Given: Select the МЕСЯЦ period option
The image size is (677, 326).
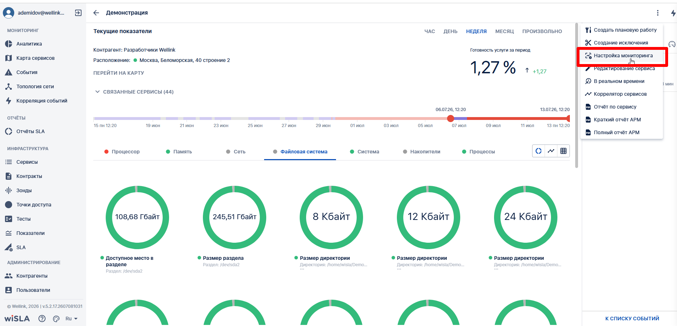Looking at the screenshot, I should click(504, 31).
